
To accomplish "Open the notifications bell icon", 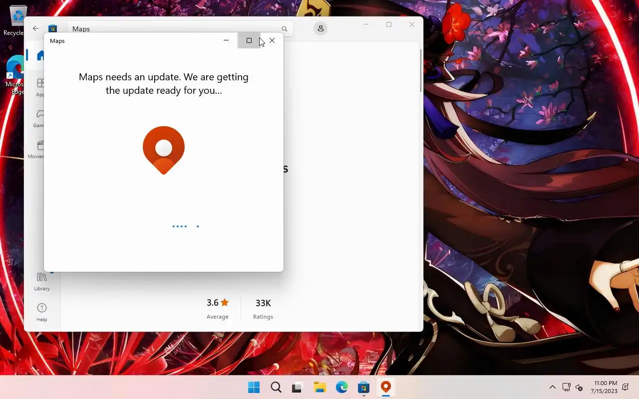I will click(626, 387).
